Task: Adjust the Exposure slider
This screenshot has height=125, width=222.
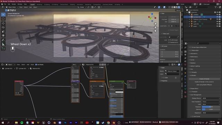Action: point(211,107)
